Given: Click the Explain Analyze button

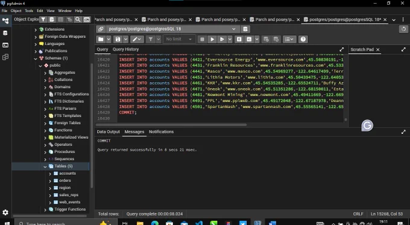Looking at the screenshot, I should [249, 39].
